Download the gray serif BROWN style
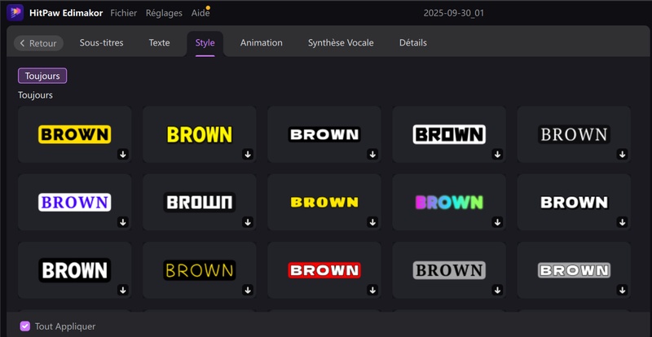652x337 pixels. [496, 289]
